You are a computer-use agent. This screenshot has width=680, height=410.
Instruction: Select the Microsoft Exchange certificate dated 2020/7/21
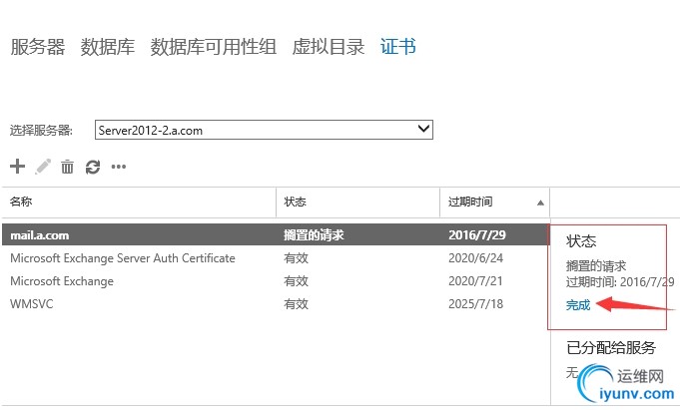coord(276,281)
